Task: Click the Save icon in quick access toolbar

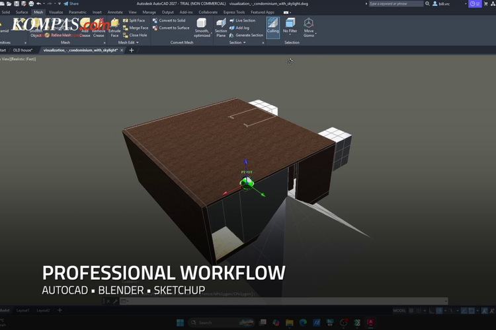Action: [x=17, y=4]
